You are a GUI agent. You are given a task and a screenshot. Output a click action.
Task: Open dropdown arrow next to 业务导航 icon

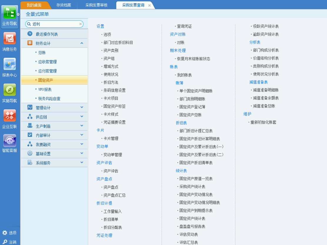click(18, 14)
